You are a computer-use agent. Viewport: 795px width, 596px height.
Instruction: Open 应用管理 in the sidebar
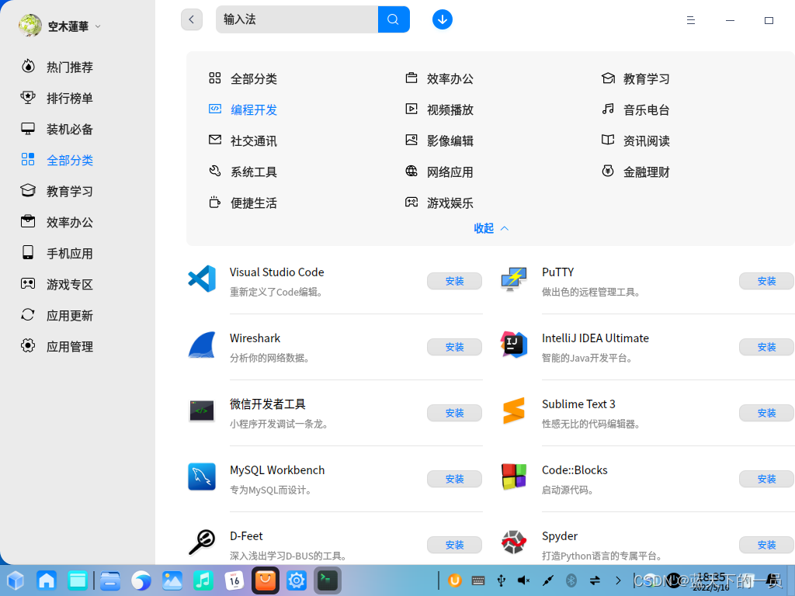point(57,346)
